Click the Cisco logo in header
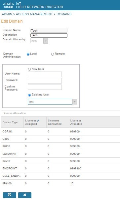 pos(8,5)
